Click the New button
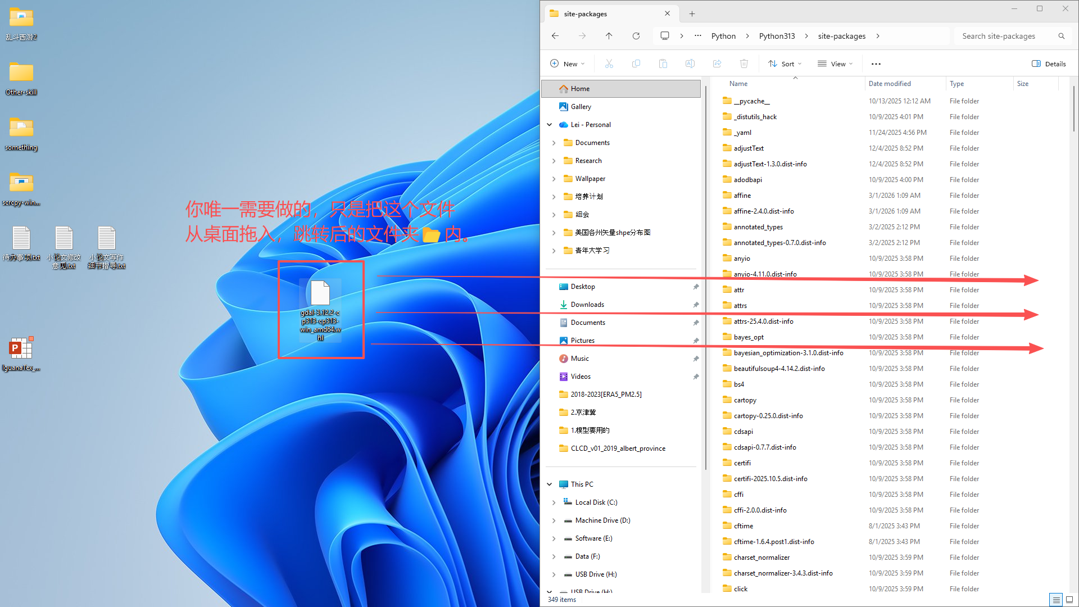This screenshot has height=607, width=1079. (567, 64)
